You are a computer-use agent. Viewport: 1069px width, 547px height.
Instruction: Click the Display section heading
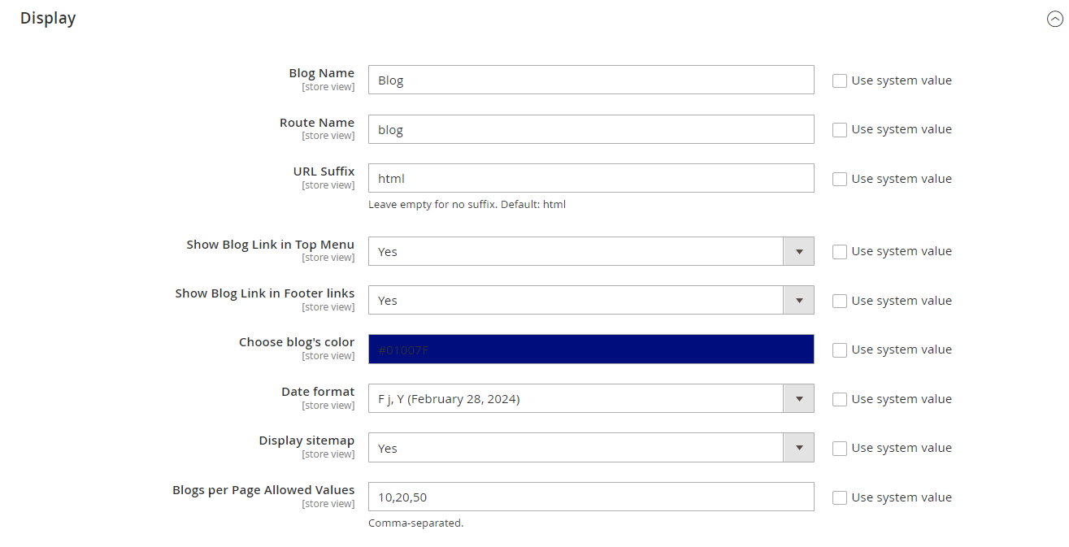coord(48,18)
